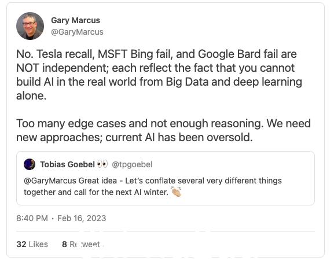
Task: Open the @GaryMarcus handle below the name
Action: pyautogui.click(x=77, y=32)
